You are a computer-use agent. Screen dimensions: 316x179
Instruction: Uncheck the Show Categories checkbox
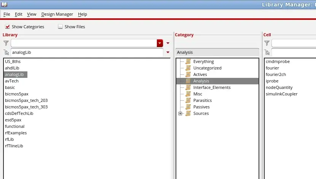pos(8,26)
